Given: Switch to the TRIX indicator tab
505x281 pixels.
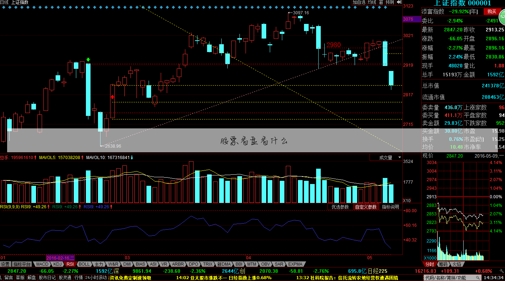Looking at the screenshot, I should click(207, 264).
